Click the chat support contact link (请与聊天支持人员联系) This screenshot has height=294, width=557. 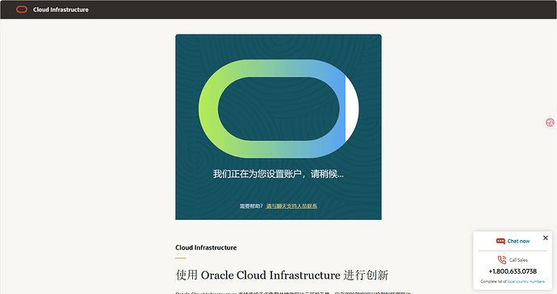[291, 206]
